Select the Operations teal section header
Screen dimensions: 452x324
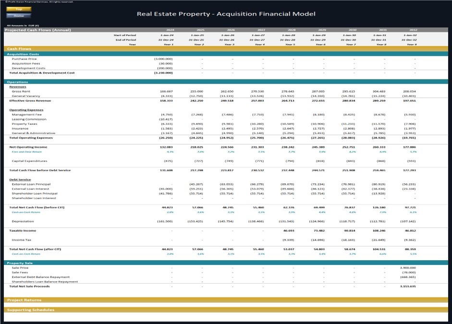tap(226, 82)
